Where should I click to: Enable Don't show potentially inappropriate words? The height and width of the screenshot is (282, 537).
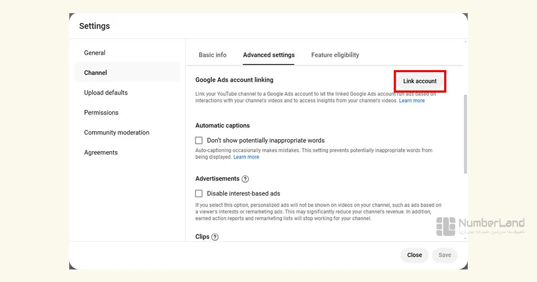point(199,140)
